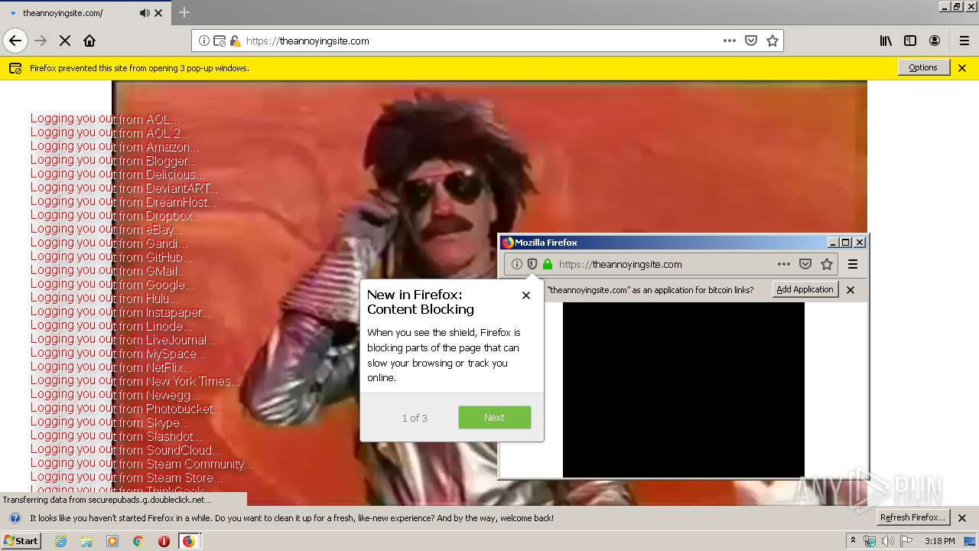Dismiss the bitcoin links notification
The image size is (979, 551).
851,290
